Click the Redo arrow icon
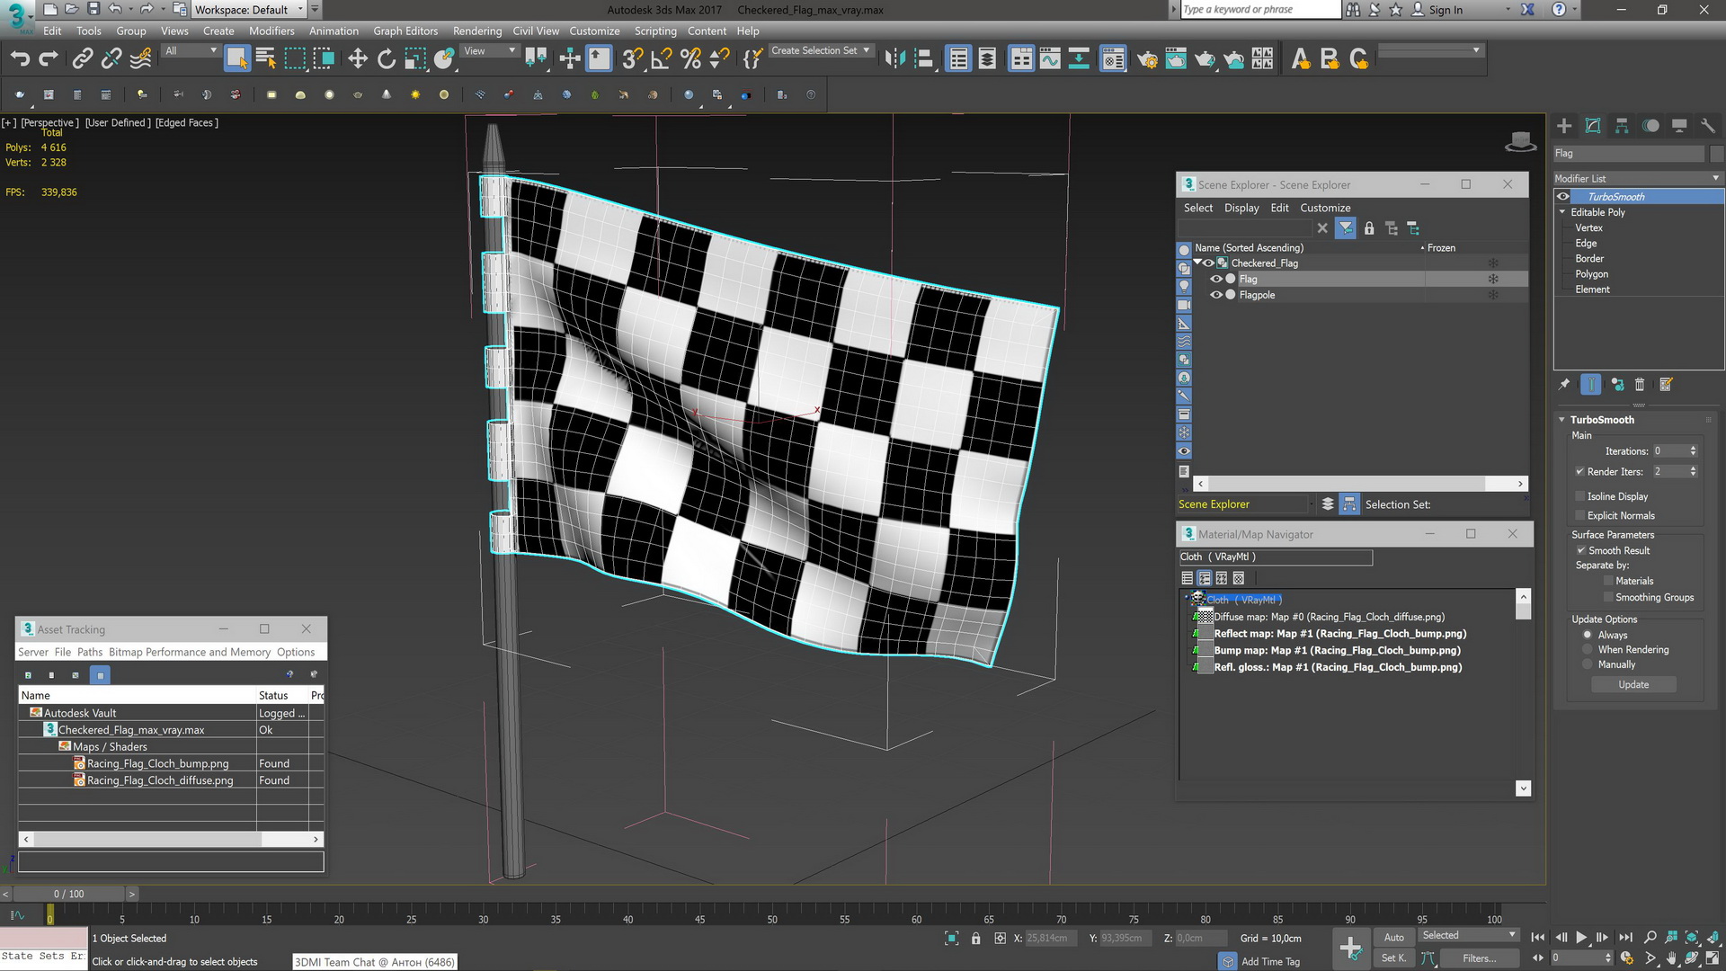This screenshot has height=971, width=1726. (49, 59)
